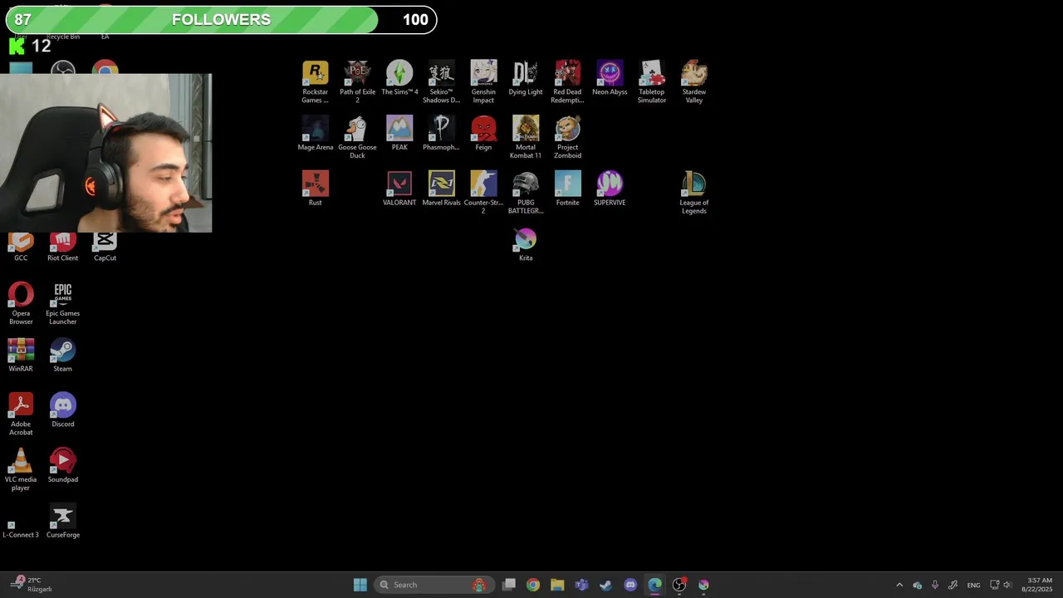
Task: Open the Windows Start menu
Action: (360, 585)
